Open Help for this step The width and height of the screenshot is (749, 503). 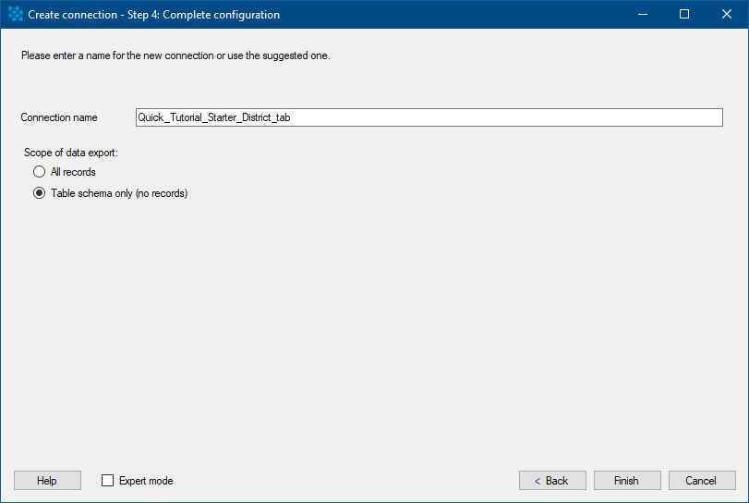[47, 481]
